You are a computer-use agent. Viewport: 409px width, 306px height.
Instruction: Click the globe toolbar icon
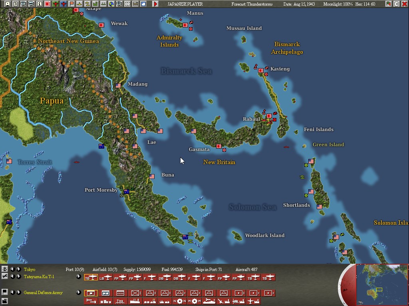click(111, 4)
